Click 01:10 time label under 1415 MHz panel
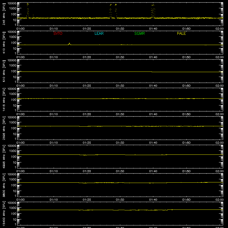This screenshot has width=228, height=228. (54, 114)
